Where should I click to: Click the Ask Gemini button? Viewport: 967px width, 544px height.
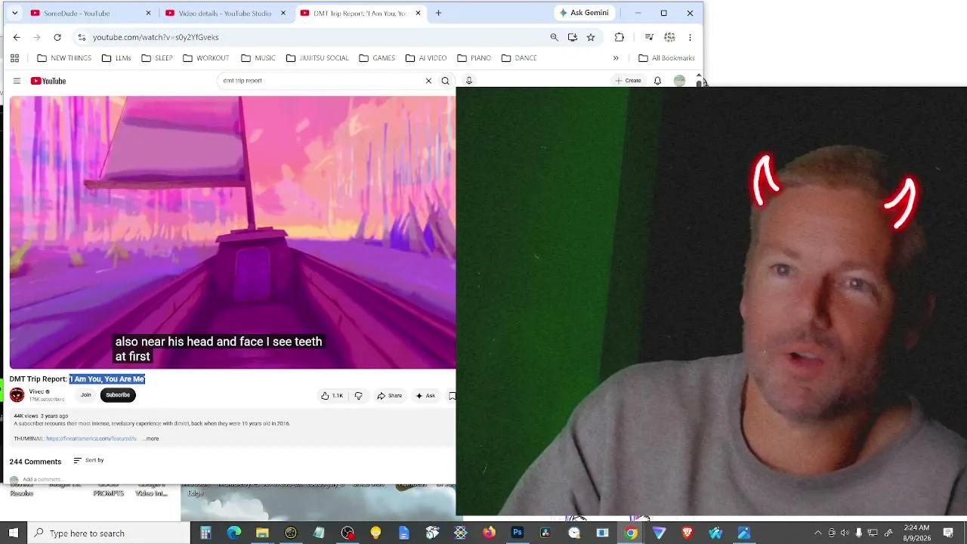pyautogui.click(x=584, y=13)
